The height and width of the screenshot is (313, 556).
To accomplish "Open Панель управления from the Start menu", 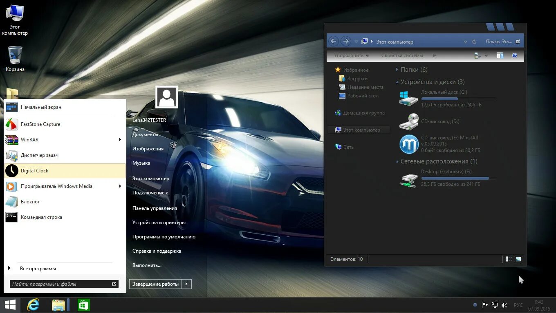I will (155, 208).
